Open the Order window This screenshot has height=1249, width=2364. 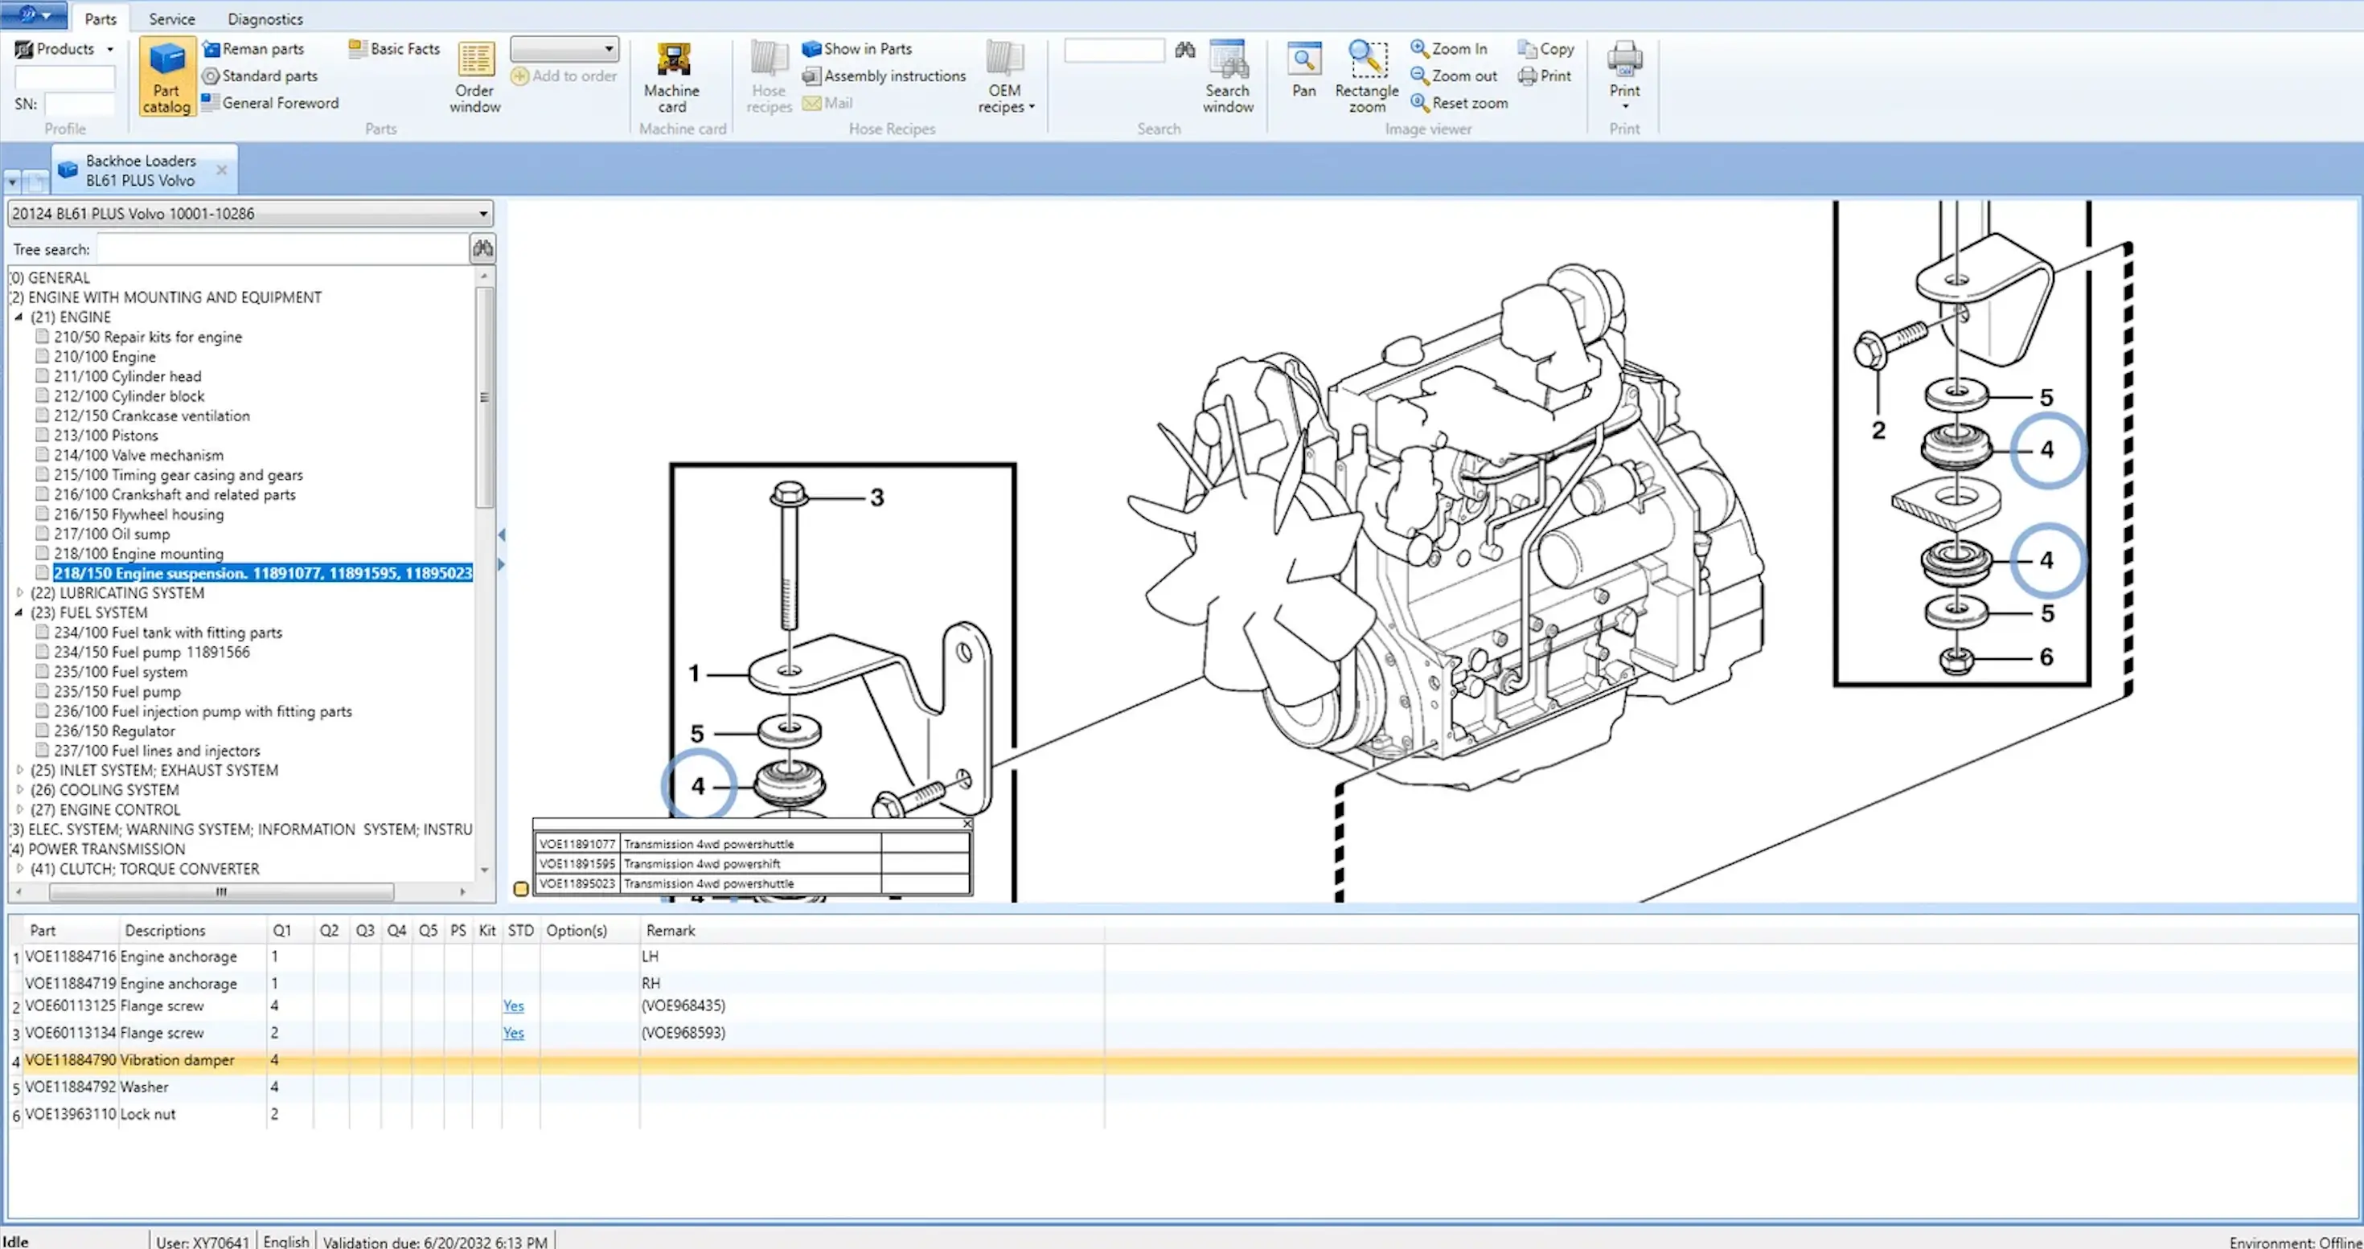pyautogui.click(x=474, y=76)
